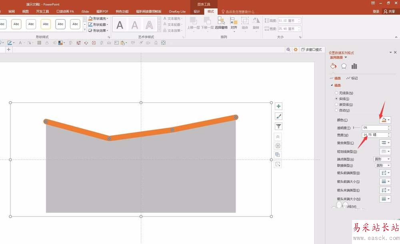The width and height of the screenshot is (400, 244).
Task: Switch to the 设计 ribbon tab
Action: coord(197,12)
